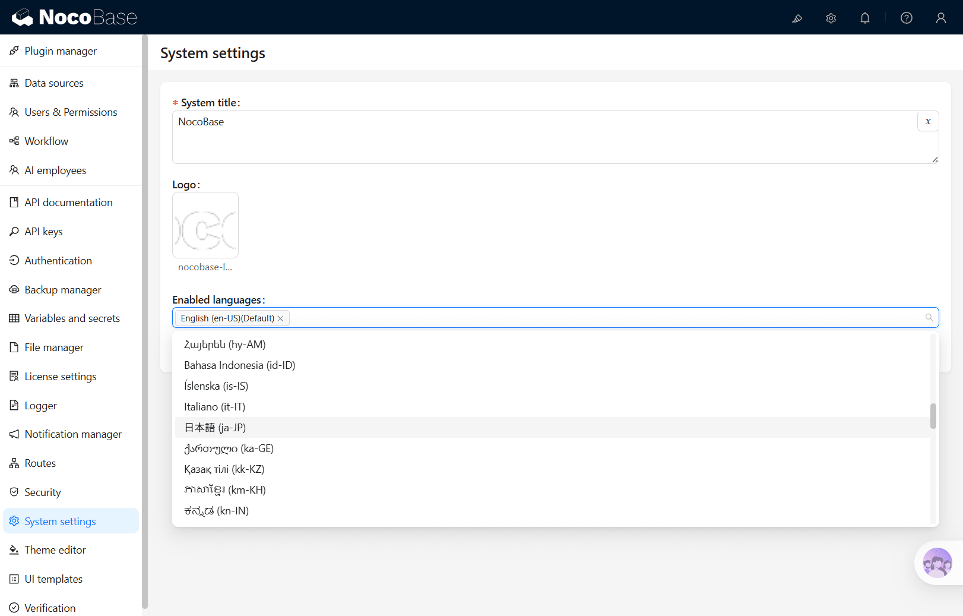Click the search icon in languages field
Viewport: 963px width, 616px height.
click(929, 318)
